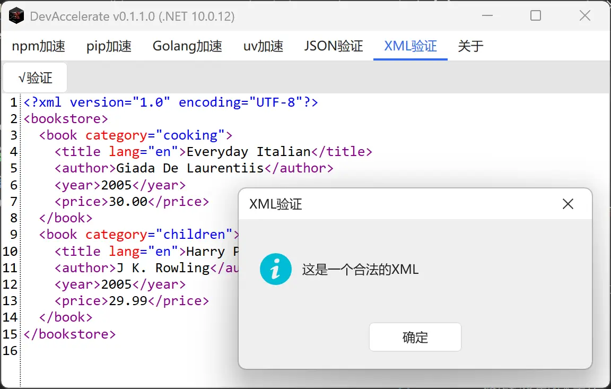Open the JSON验证 tab
The width and height of the screenshot is (611, 389).
click(x=334, y=46)
